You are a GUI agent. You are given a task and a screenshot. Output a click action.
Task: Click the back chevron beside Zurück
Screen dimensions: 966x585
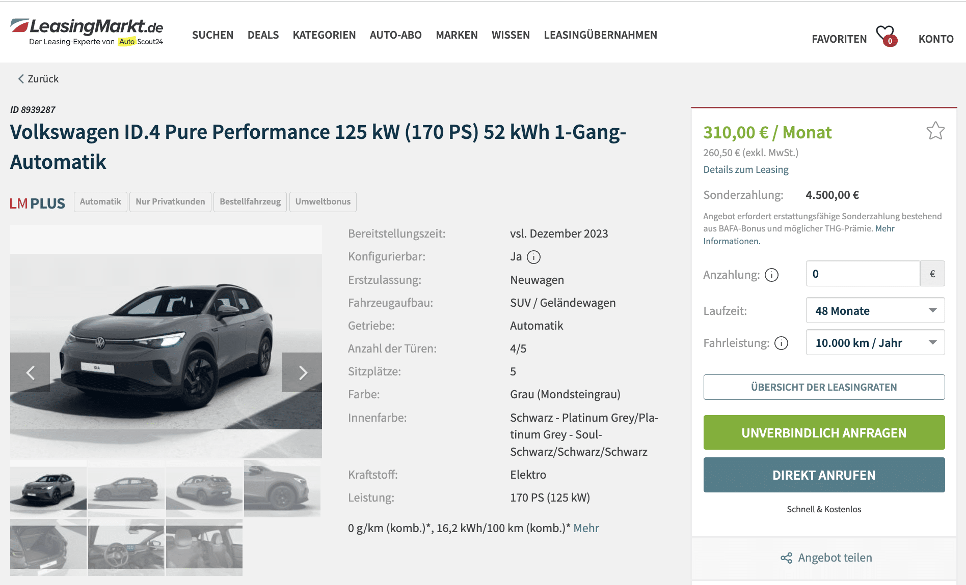21,79
